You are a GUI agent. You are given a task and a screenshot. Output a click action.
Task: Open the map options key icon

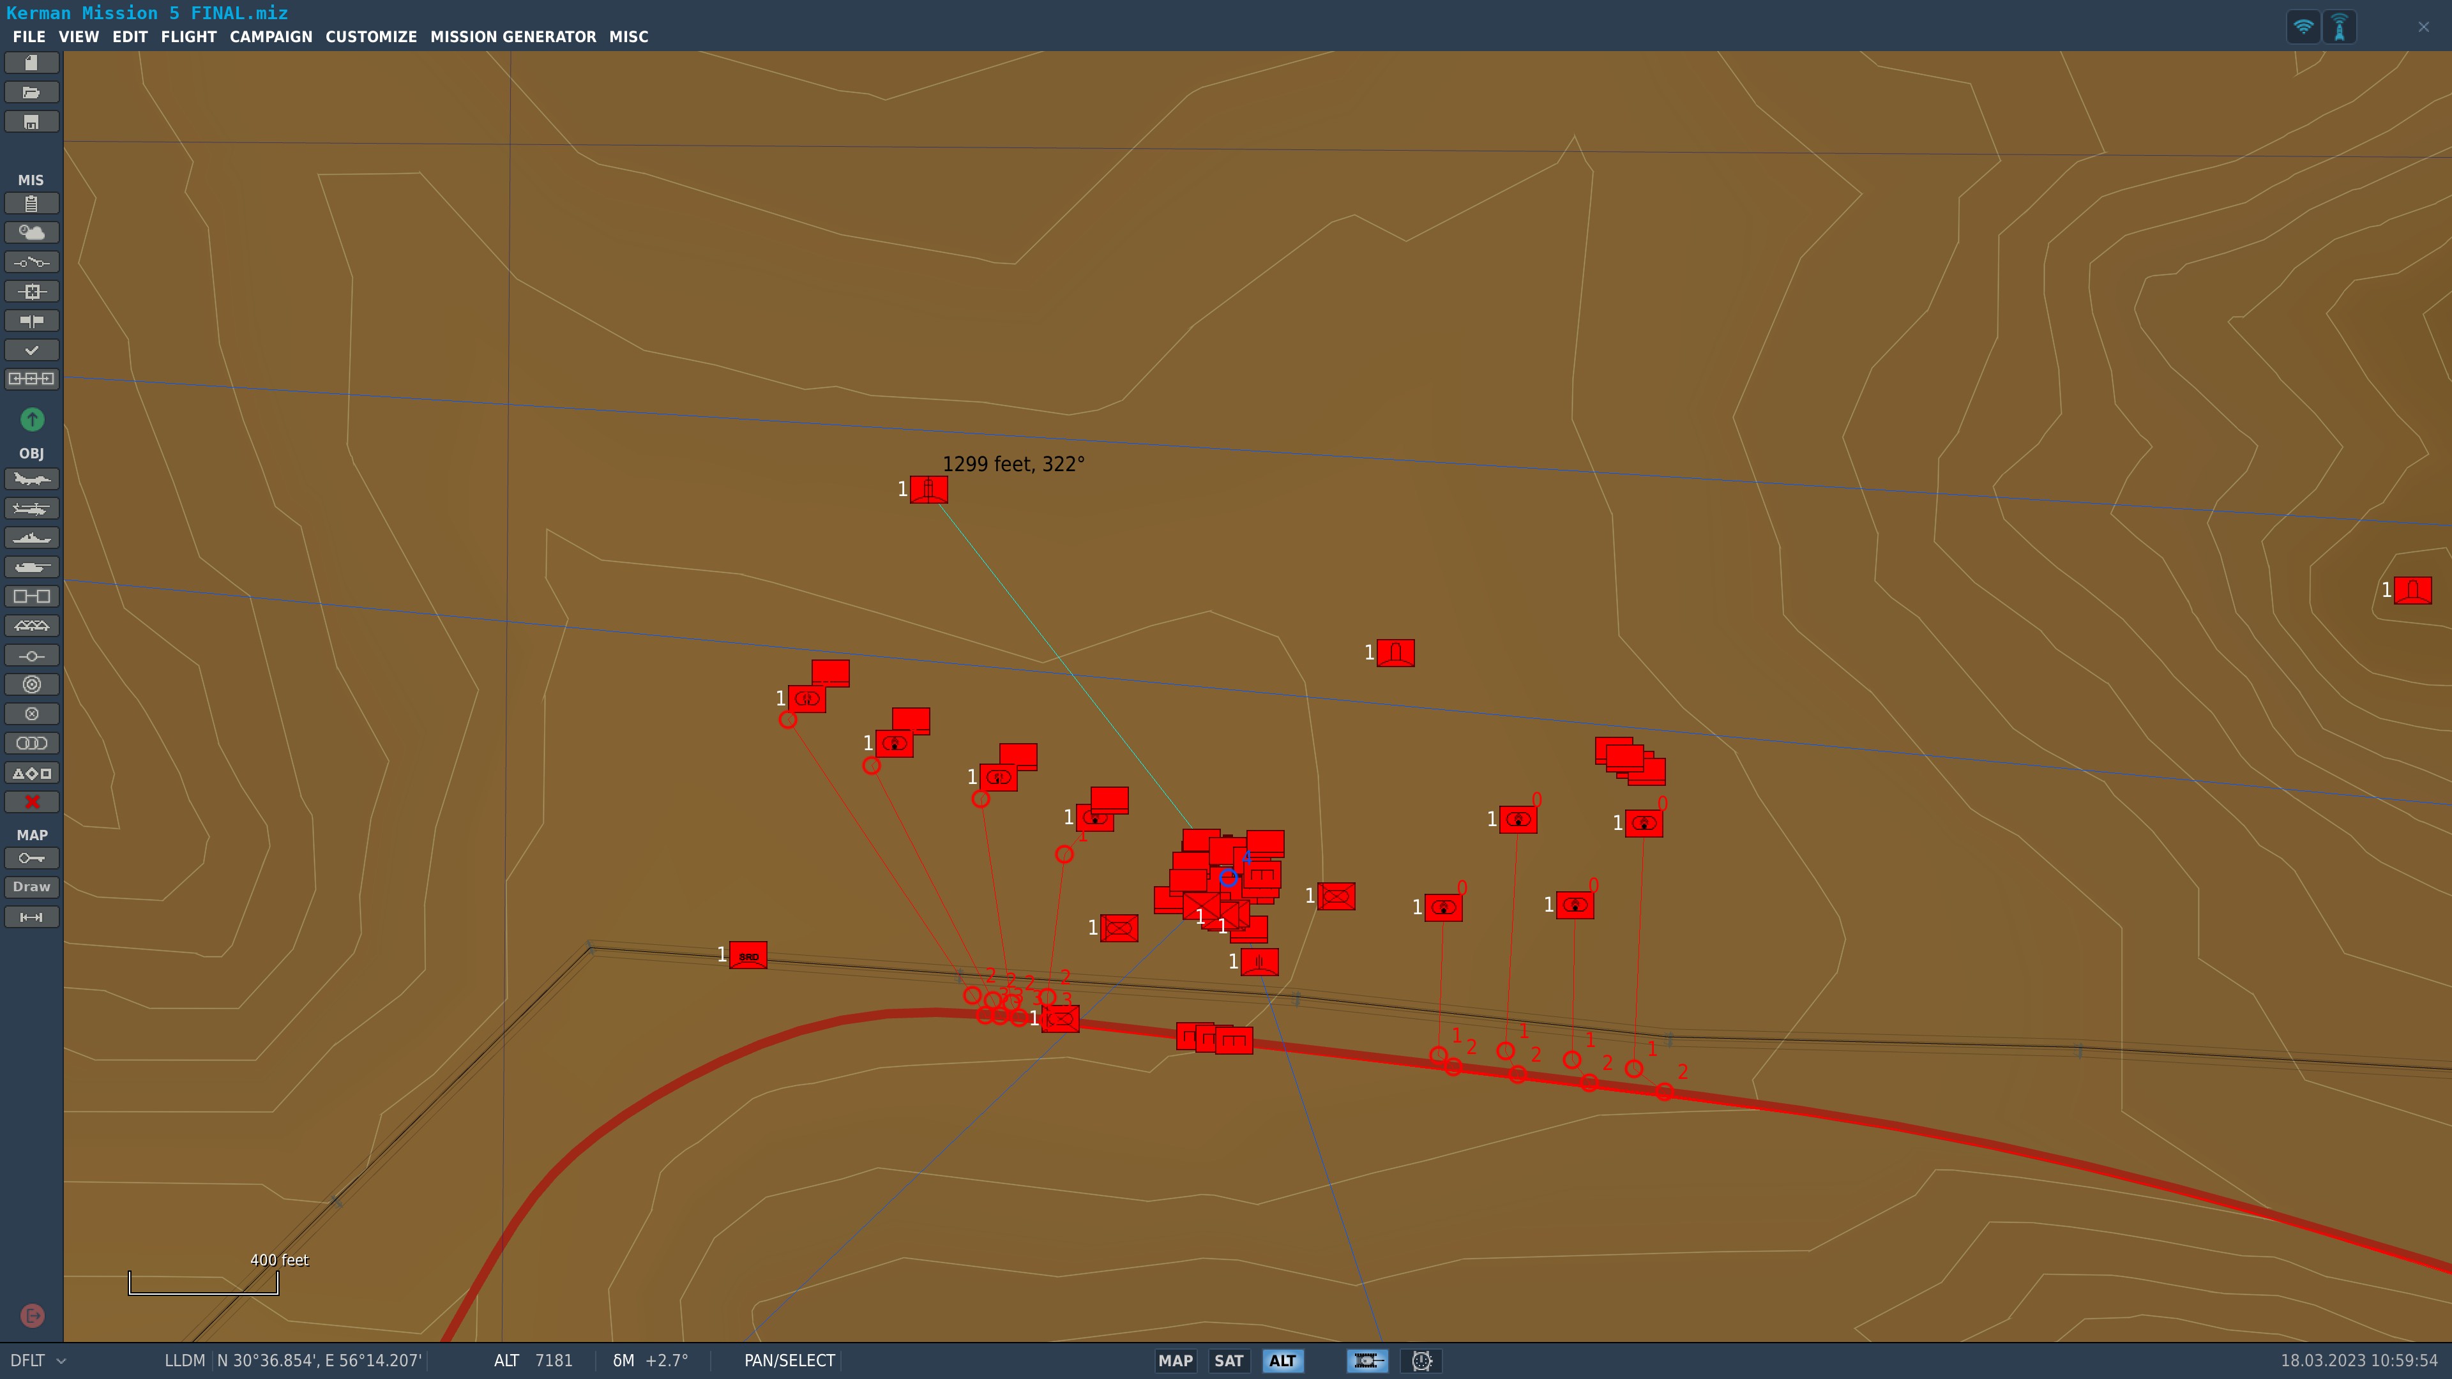(31, 859)
